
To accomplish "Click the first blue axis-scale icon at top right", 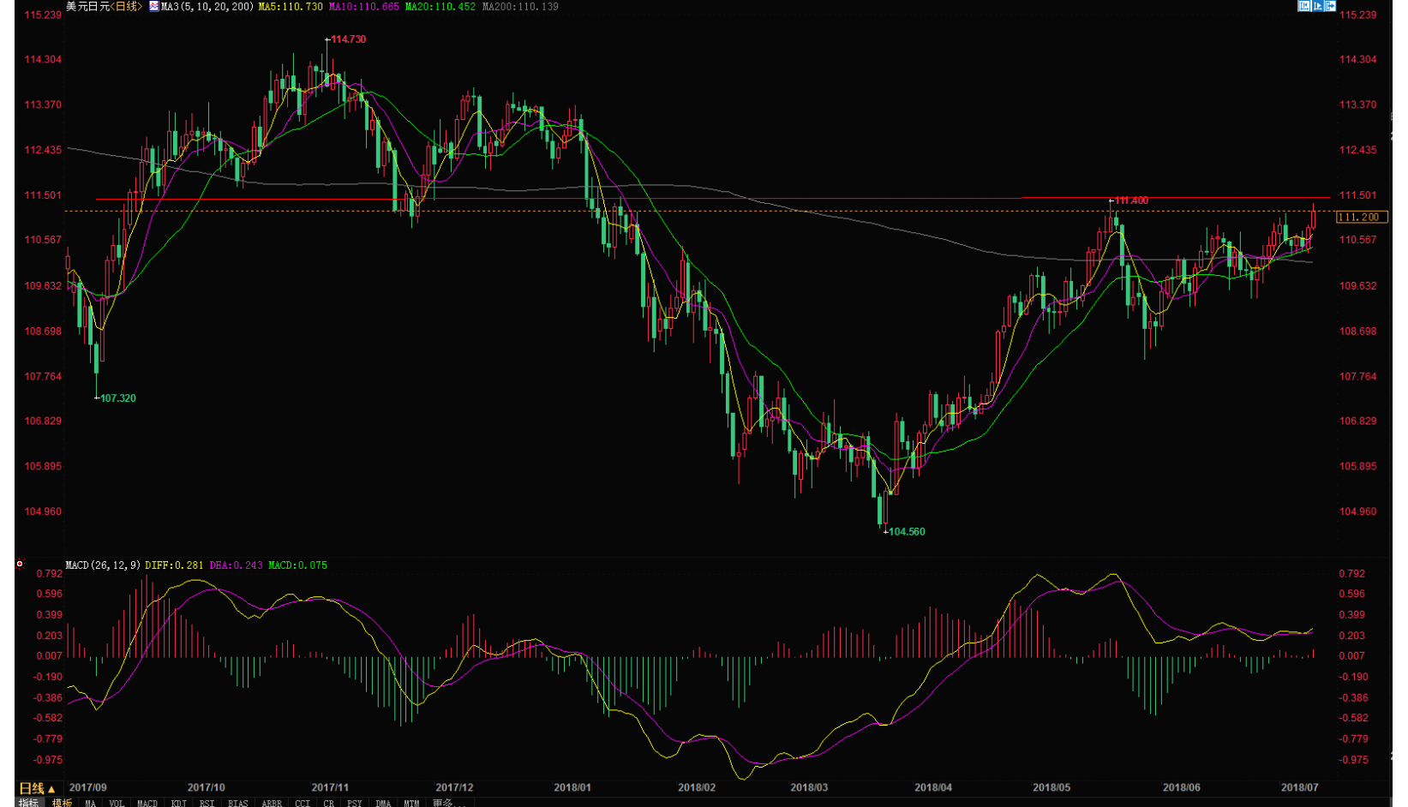I will (x=1303, y=6).
